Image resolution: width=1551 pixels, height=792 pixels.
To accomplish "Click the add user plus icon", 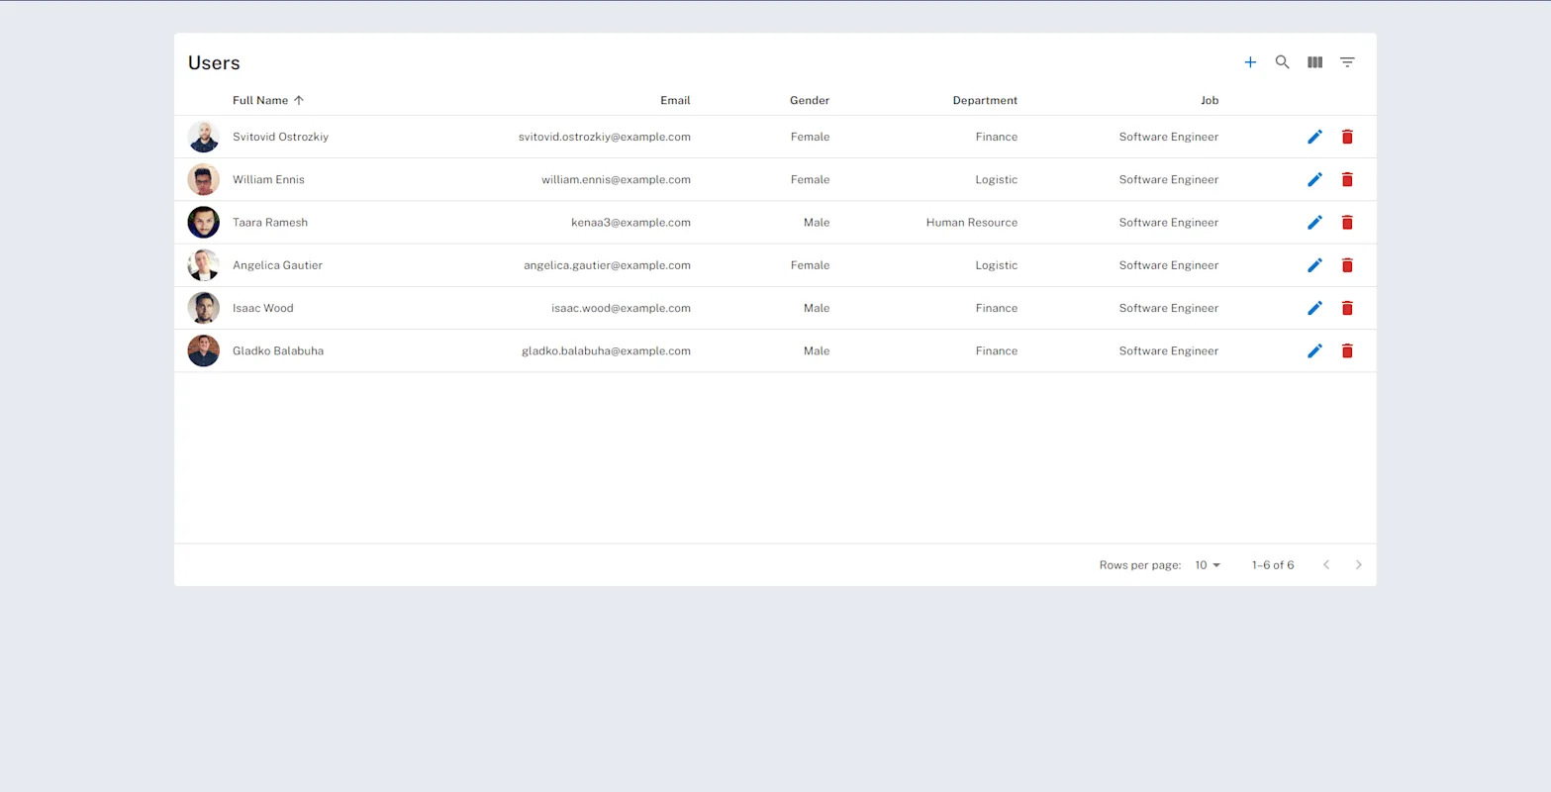I will coord(1250,62).
